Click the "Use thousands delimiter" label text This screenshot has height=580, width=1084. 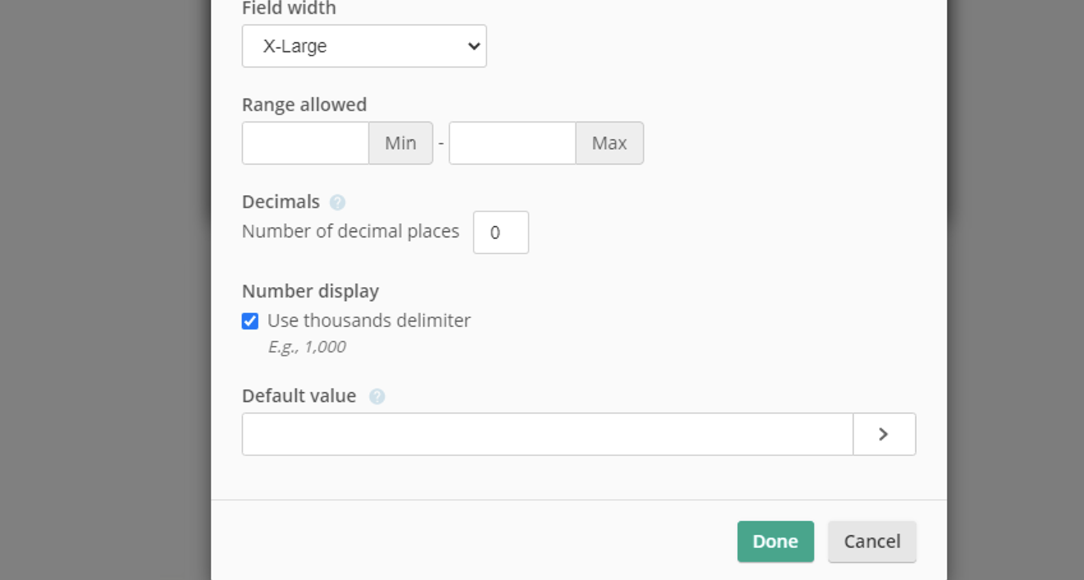click(369, 321)
